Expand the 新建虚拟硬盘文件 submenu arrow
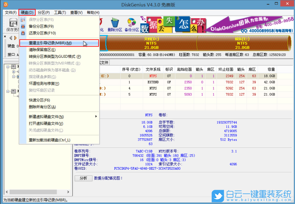295x204 pixels. [96, 117]
